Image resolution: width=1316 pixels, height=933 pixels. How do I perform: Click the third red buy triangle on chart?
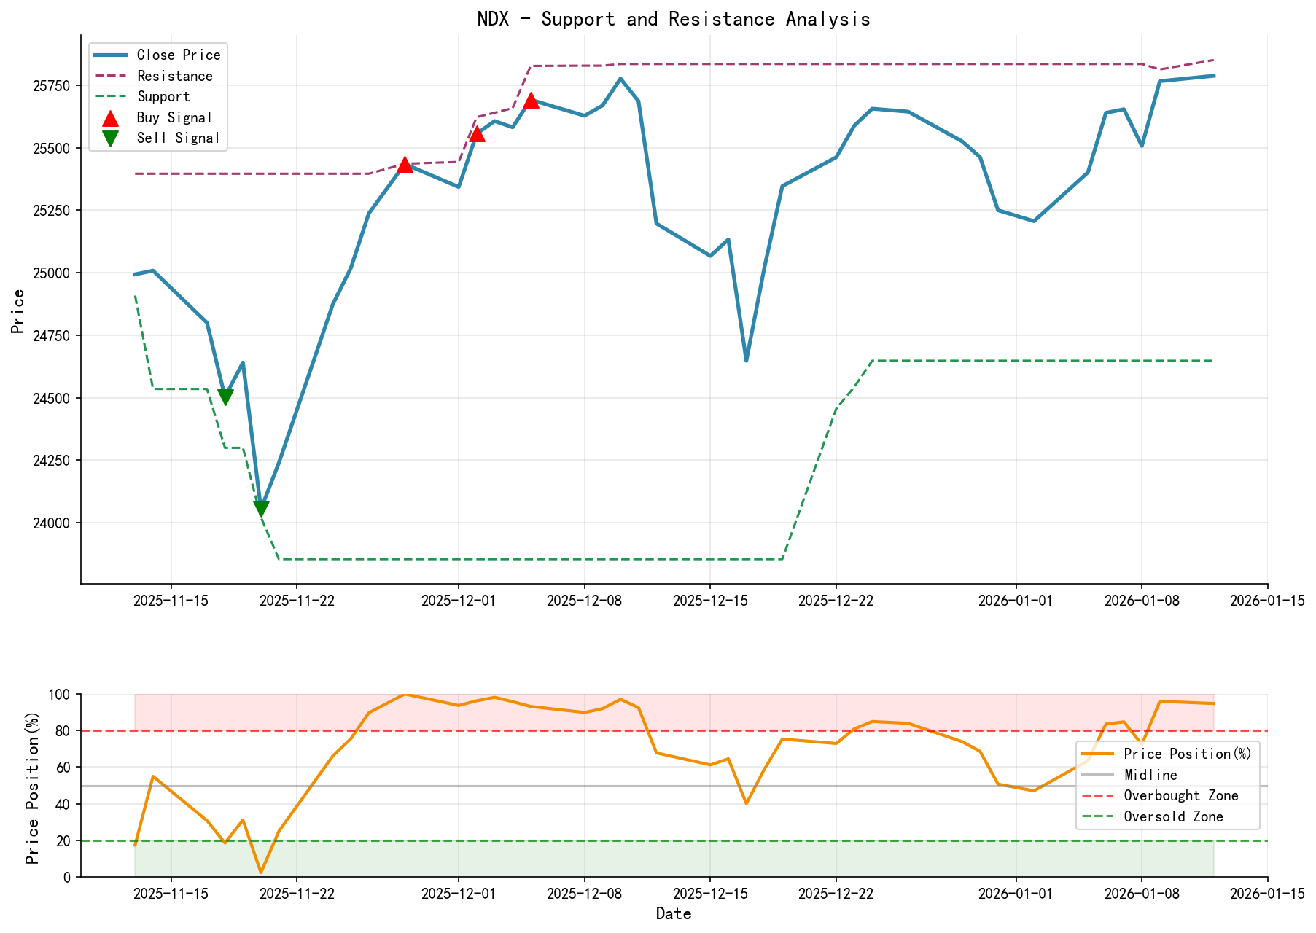pos(532,101)
